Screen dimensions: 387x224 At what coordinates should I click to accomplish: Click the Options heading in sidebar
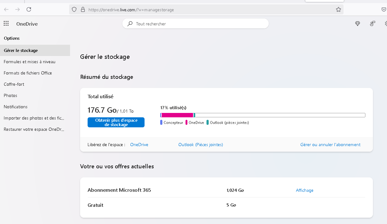pos(12,38)
